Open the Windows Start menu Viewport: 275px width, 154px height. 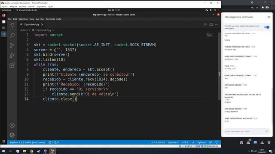pos(3,151)
